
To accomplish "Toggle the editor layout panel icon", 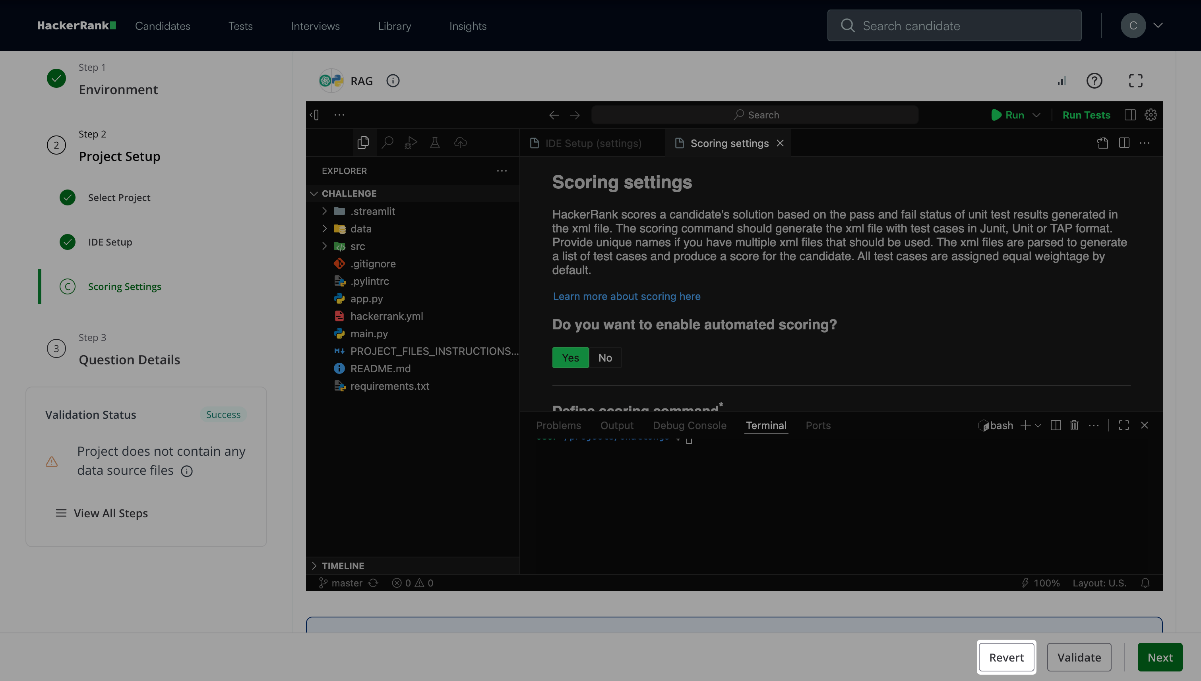I will (x=1130, y=115).
